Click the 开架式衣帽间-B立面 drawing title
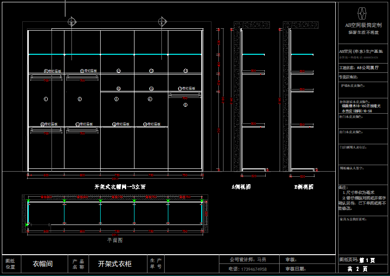Screen dimensions: 390x276 120,187
